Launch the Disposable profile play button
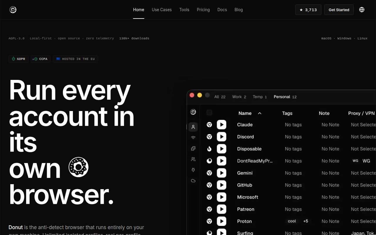Image resolution: width=376 pixels, height=235 pixels. click(x=221, y=149)
